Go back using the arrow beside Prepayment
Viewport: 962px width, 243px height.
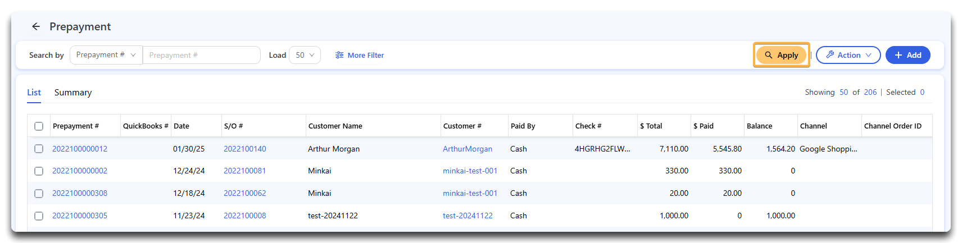(x=36, y=26)
